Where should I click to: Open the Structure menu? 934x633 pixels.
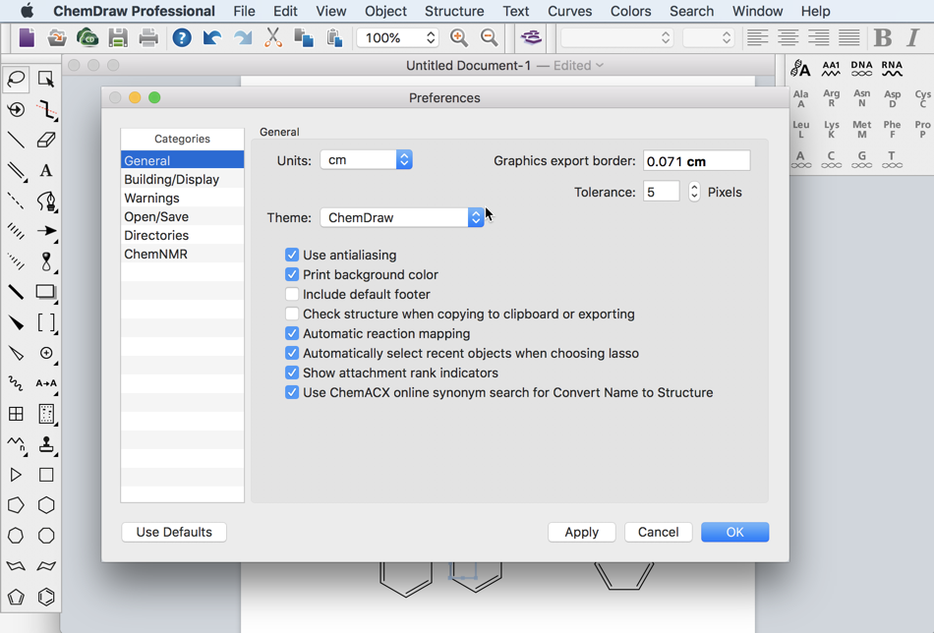454,11
